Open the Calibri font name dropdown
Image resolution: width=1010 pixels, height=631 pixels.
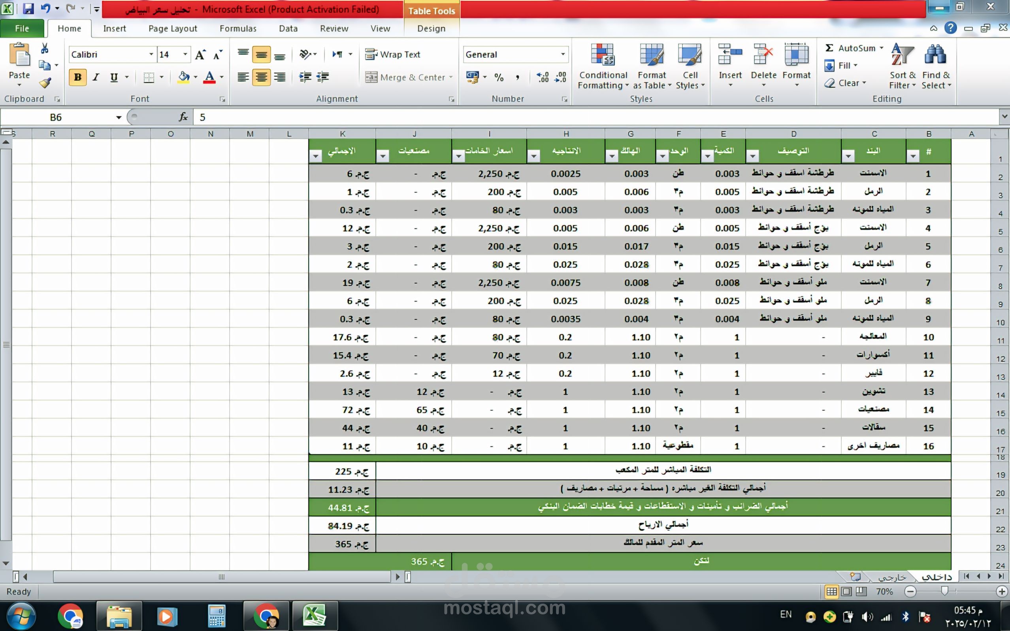(x=151, y=54)
